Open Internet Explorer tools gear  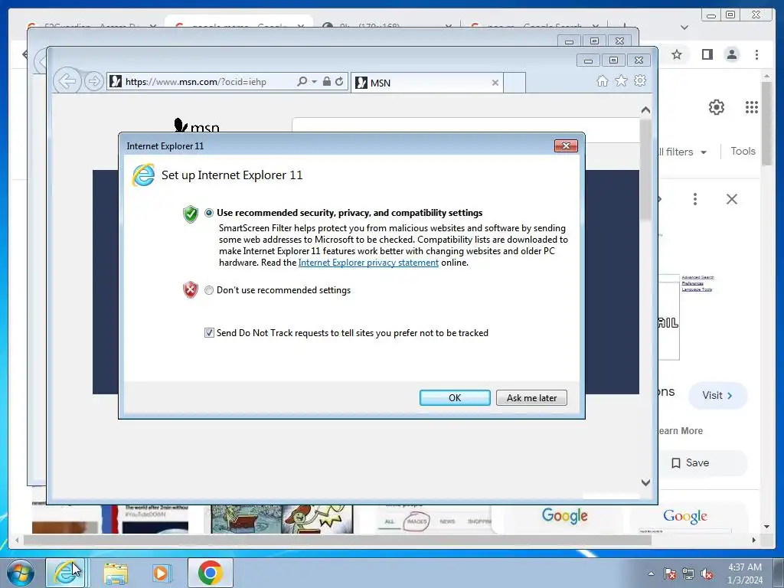640,80
